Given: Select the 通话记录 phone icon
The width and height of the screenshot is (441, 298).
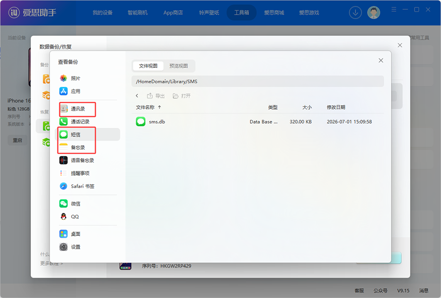Looking at the screenshot, I should 64,122.
